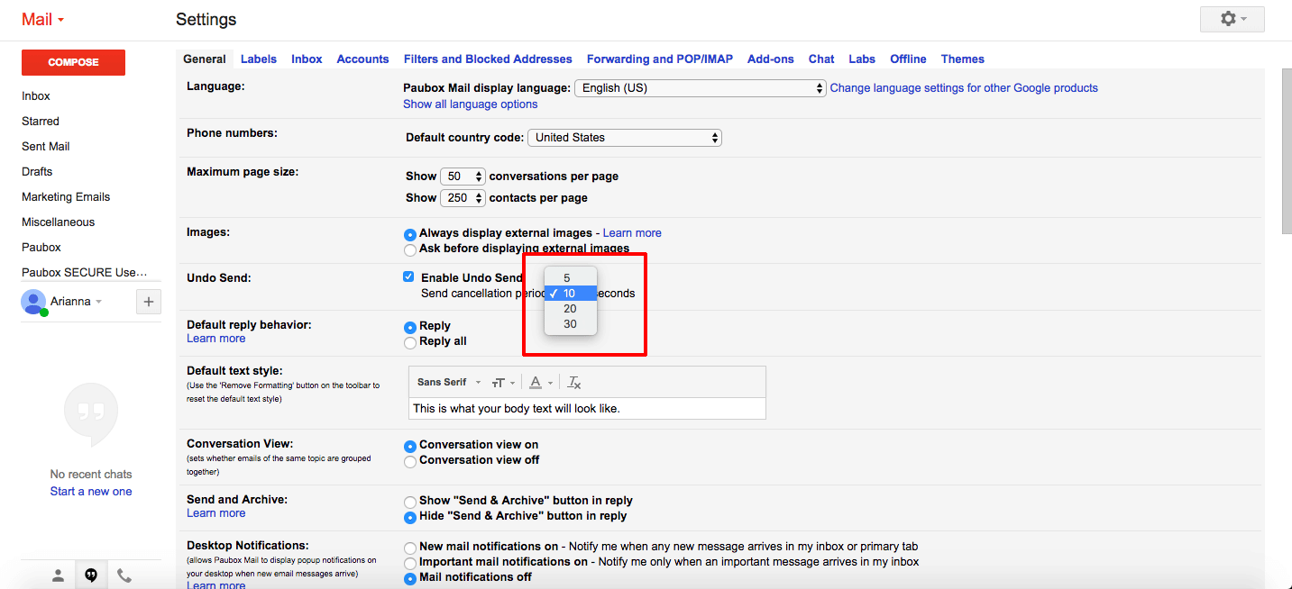Click the contacts person icon
1292x589 pixels.
click(58, 574)
